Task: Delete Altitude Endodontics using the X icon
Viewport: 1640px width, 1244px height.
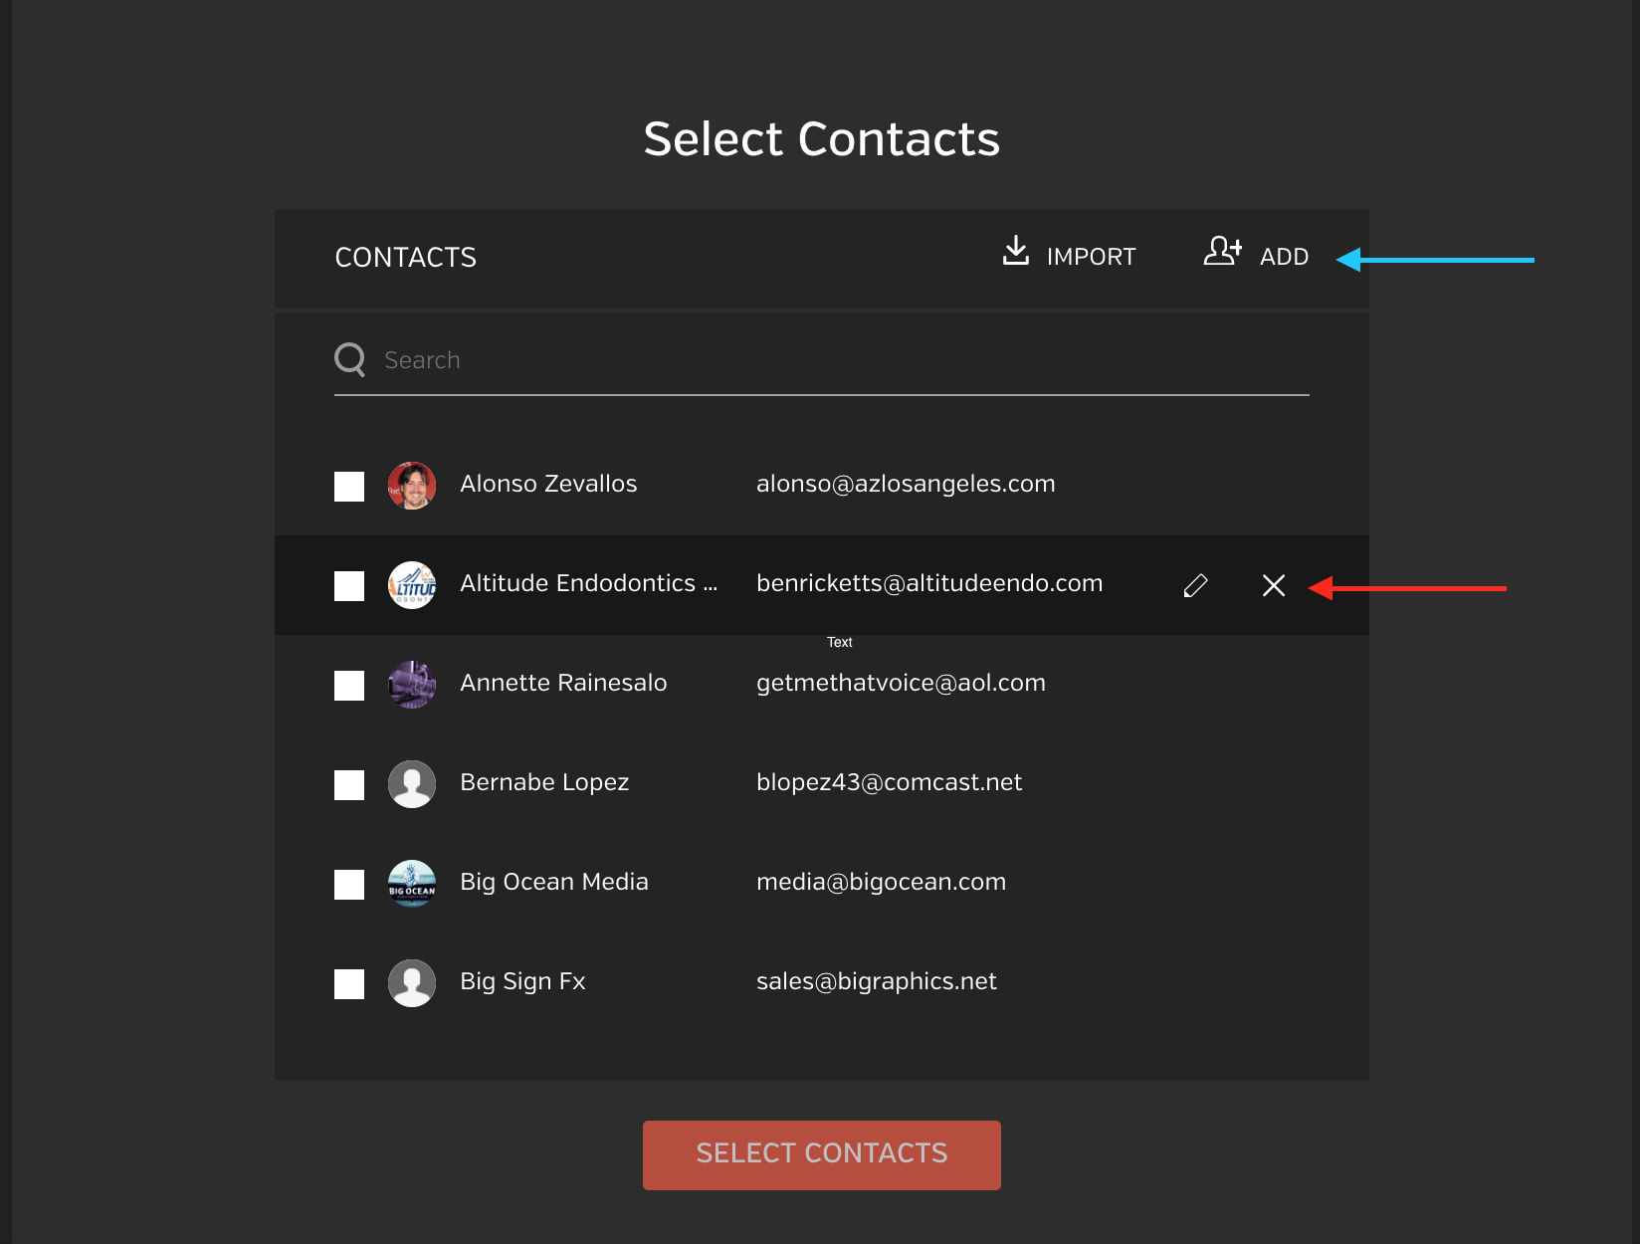Action: [1274, 586]
